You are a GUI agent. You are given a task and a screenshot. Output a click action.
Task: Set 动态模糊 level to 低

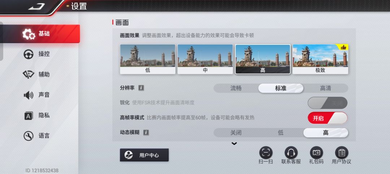(x=281, y=133)
